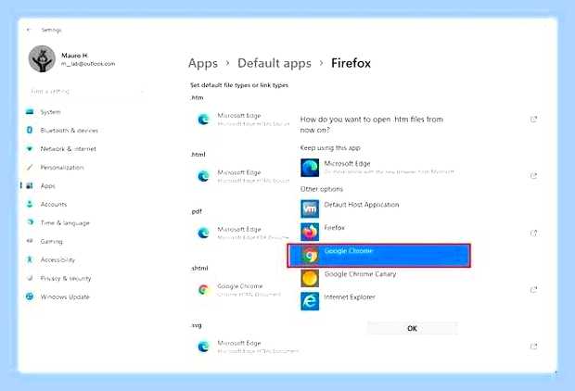Go to Network & internet settings
This screenshot has width=575, height=391.
tap(69, 149)
